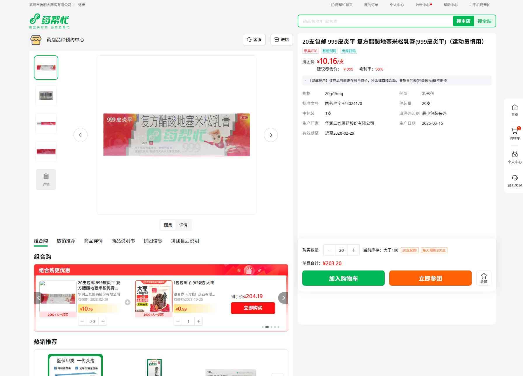Screen dimensions: 523x376
Task: Click the contact customer service headset icon
Action: (515, 178)
